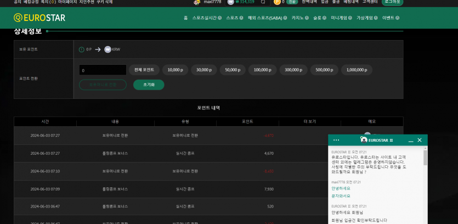The width and height of the screenshot is (458, 224).
Task: Click the 안녕하세요 message by maxi7778
Action: pos(341,189)
